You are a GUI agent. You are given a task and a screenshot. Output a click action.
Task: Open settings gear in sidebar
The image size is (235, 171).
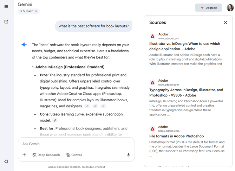coord(6,161)
